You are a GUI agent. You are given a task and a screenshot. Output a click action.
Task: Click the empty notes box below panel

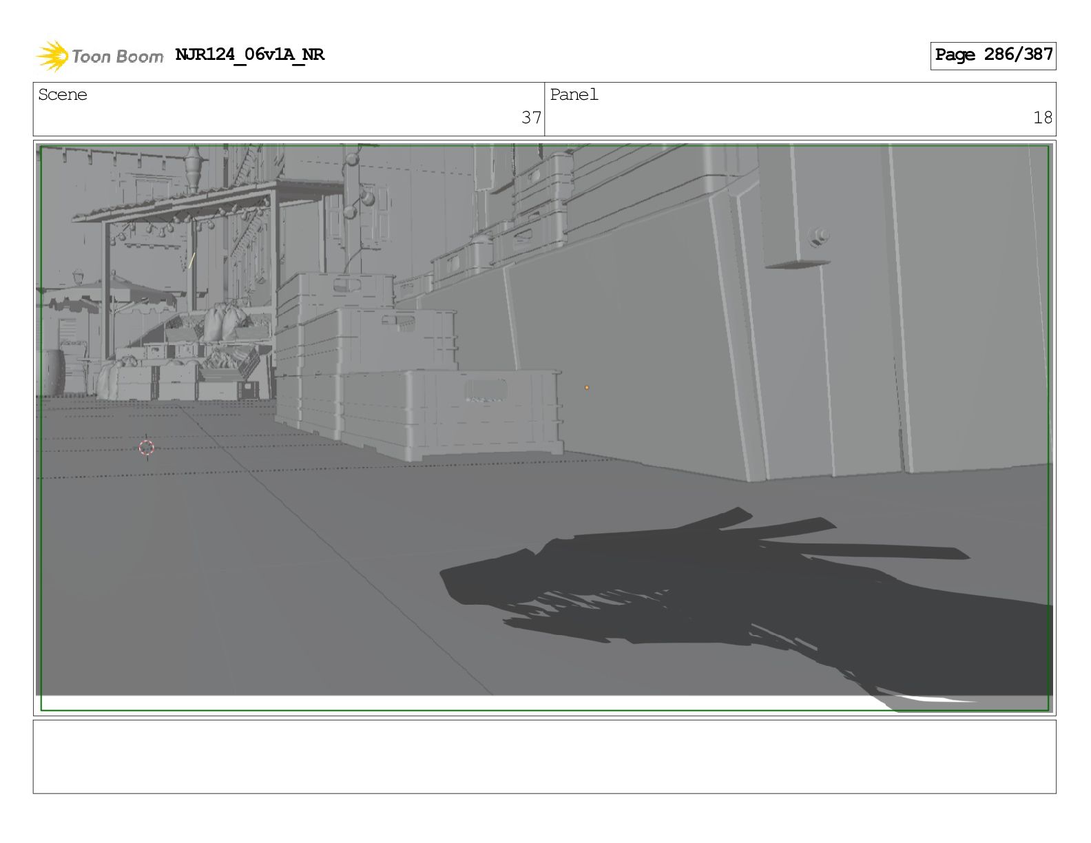pos(544,757)
